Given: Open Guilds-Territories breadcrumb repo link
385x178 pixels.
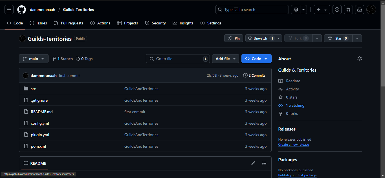Looking at the screenshot, I should coord(78,10).
